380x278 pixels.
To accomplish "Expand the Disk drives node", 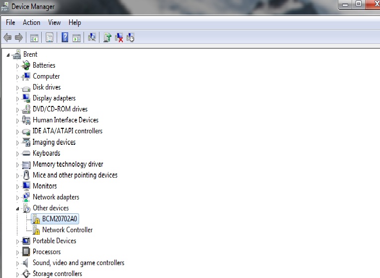I will point(17,88).
